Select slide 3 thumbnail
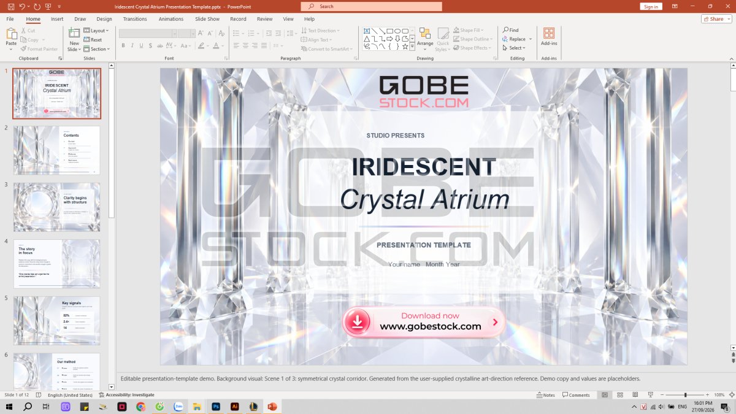The width and height of the screenshot is (736, 414). 57,207
